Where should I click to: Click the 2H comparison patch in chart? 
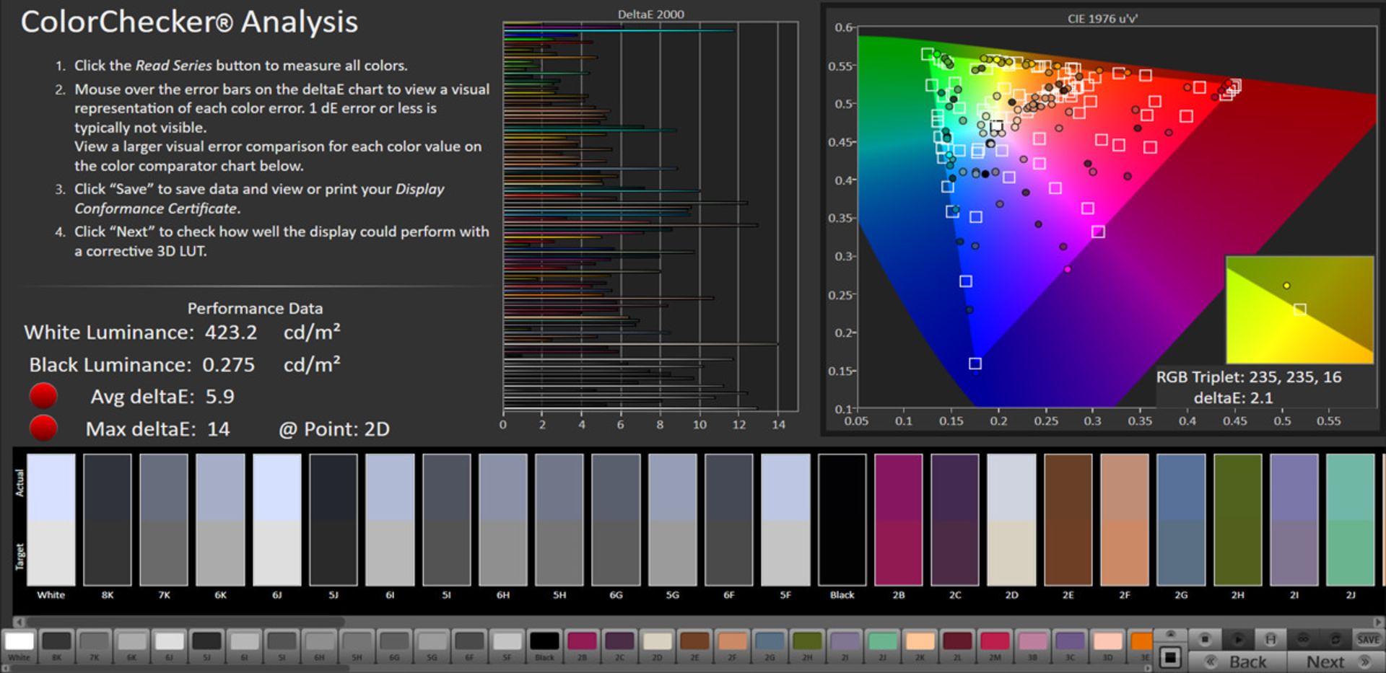point(1237,519)
